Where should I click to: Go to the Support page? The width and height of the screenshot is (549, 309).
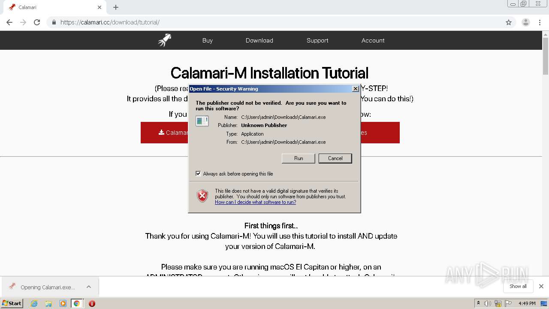click(x=317, y=40)
